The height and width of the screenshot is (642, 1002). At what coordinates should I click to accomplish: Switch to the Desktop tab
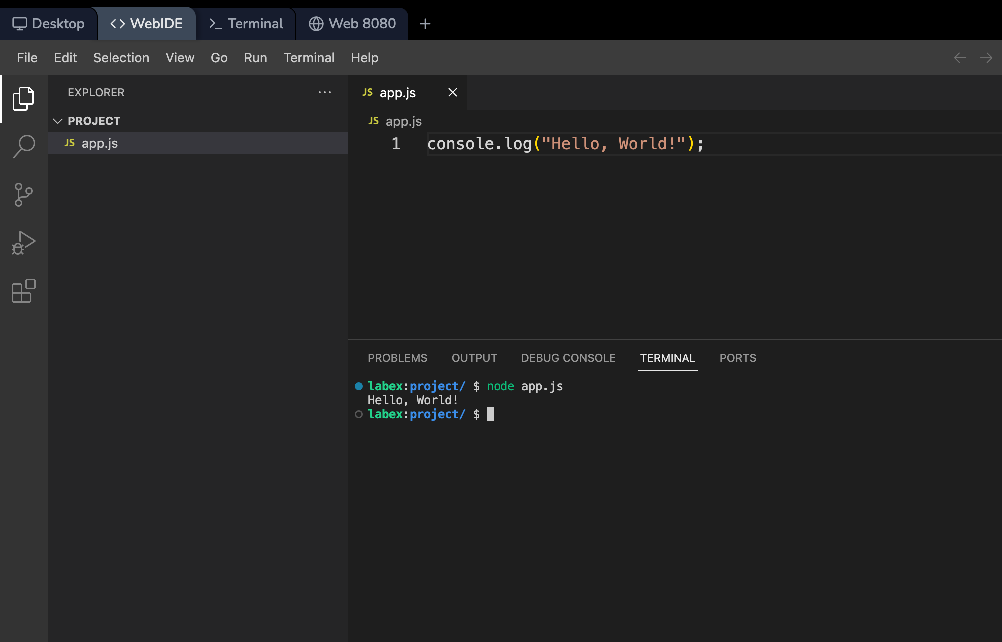pyautogui.click(x=48, y=24)
